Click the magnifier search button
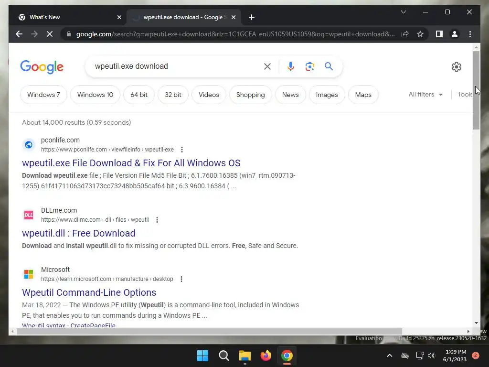This screenshot has height=367, width=489. coord(329,66)
